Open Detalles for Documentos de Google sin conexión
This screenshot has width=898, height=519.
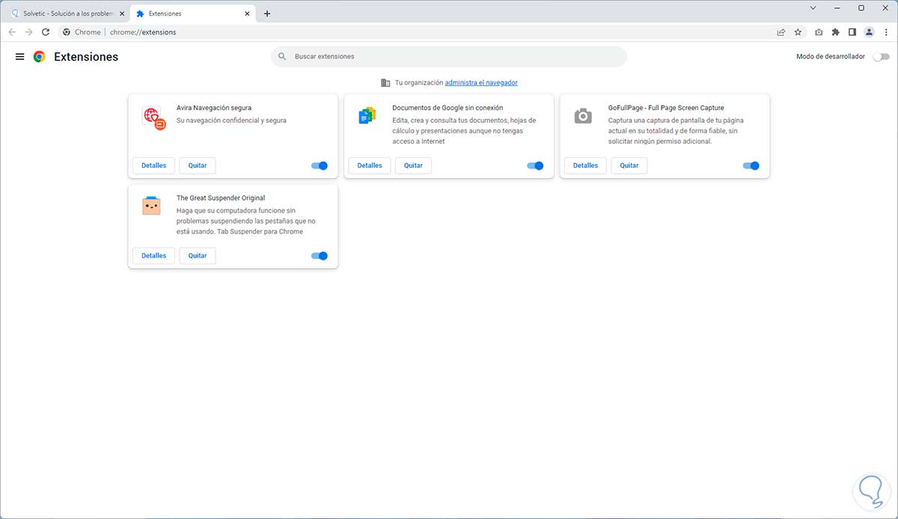coord(370,166)
